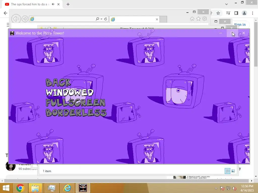Open the monitor app on the taskbar
The image size is (258, 193).
[x=51, y=188]
